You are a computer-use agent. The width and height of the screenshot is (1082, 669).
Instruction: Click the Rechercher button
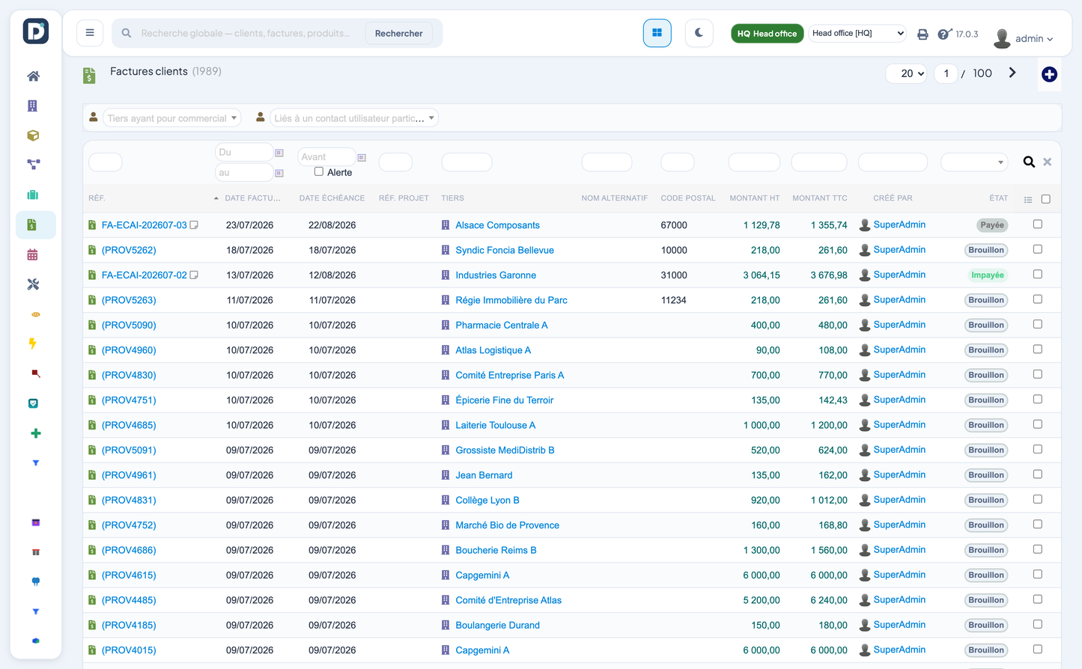[x=398, y=33]
